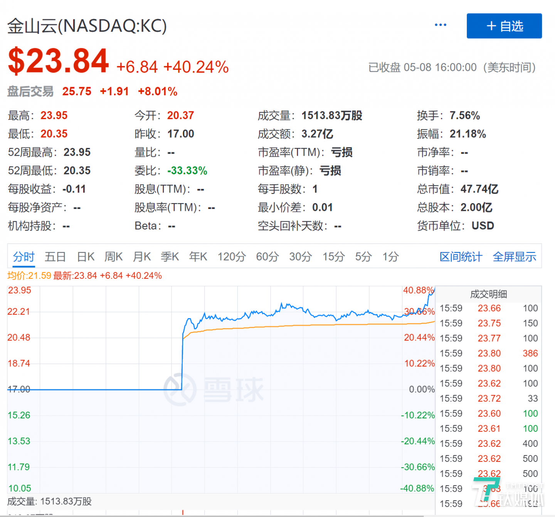Add stock with the 自选 button

pos(504,26)
